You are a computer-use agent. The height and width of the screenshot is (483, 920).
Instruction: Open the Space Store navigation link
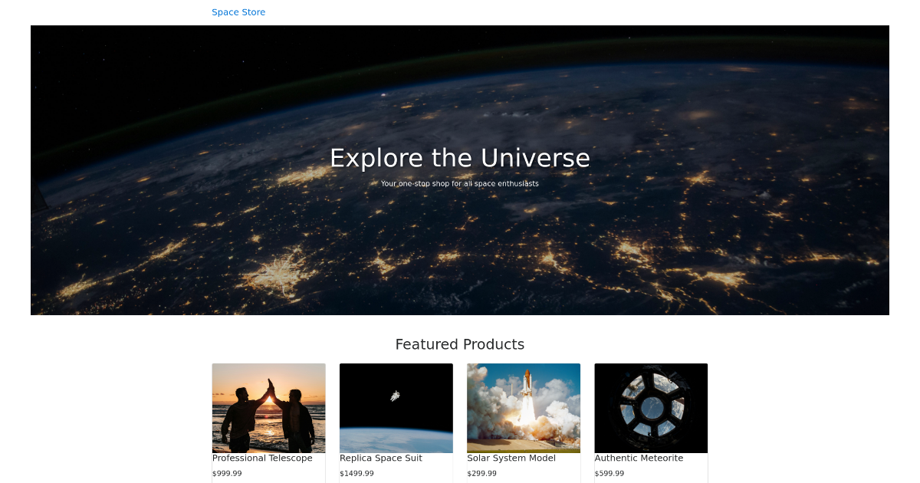pyautogui.click(x=238, y=11)
